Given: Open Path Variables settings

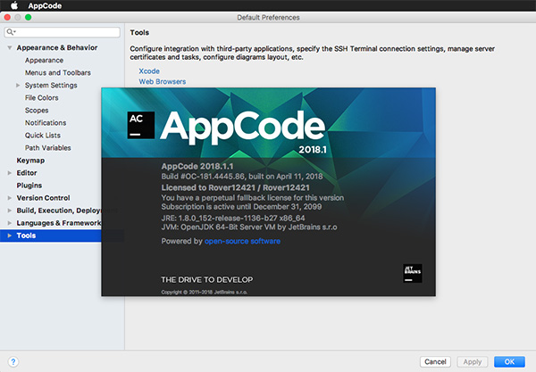Looking at the screenshot, I should pos(48,148).
